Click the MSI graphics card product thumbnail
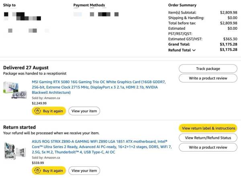 (x=16, y=91)
